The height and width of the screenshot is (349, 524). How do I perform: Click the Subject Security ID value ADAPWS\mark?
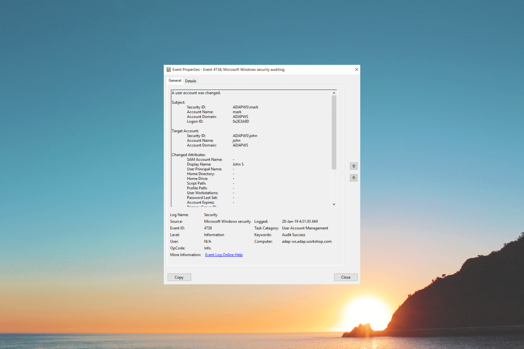coord(245,107)
